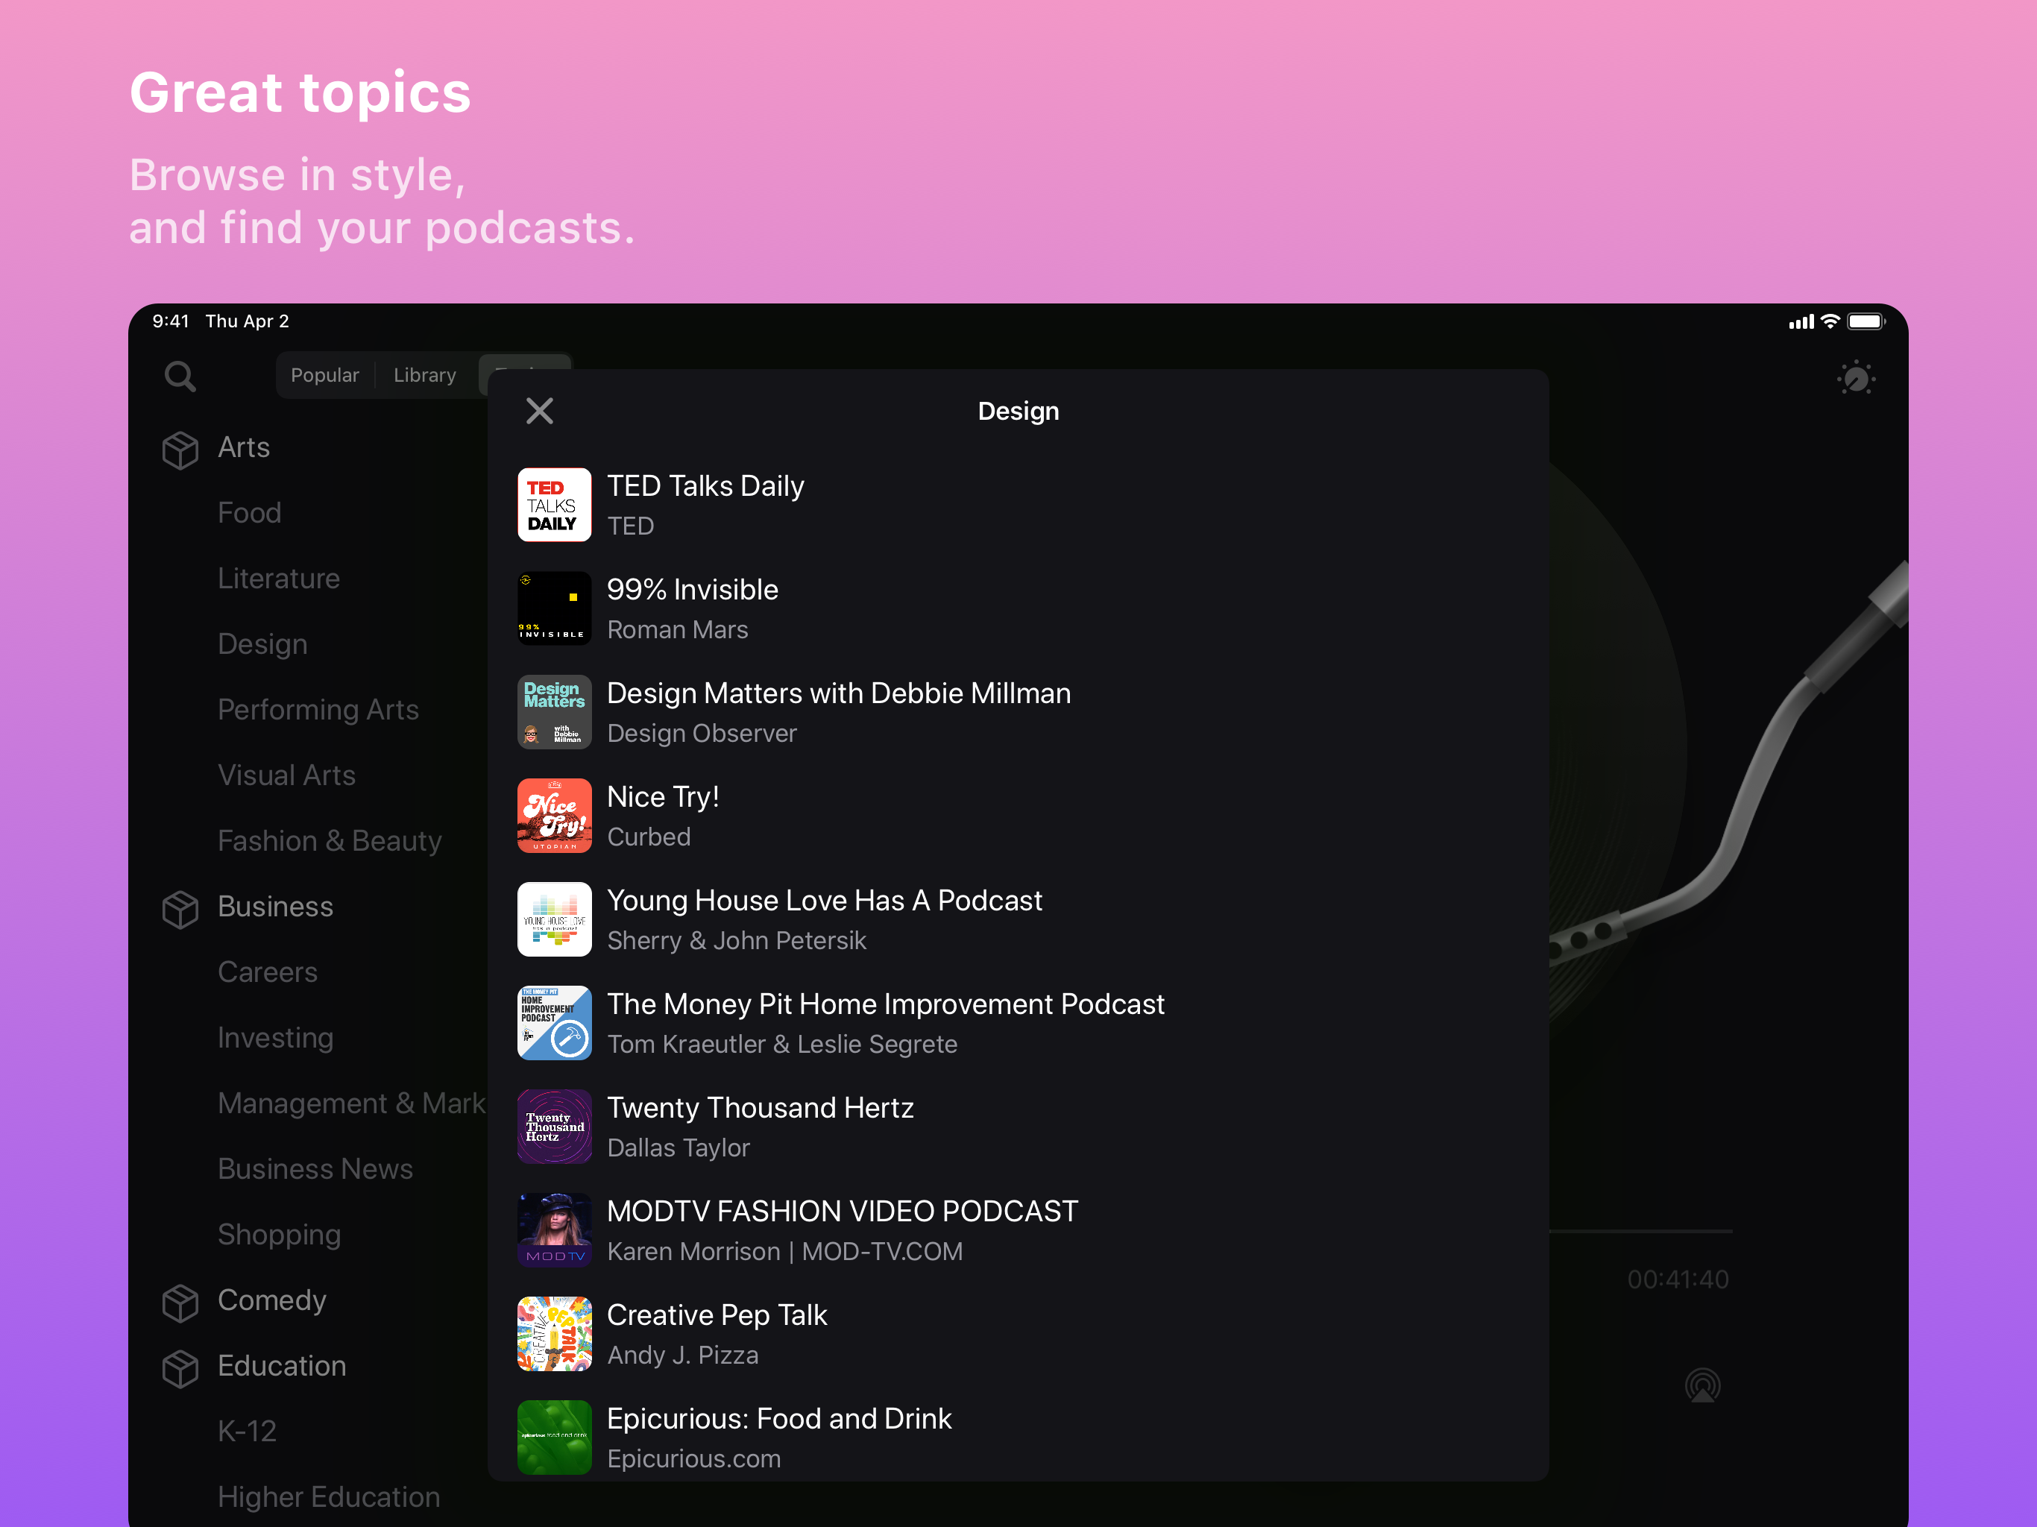Choose Twenty Thousand Hertz podcast

[760, 1108]
